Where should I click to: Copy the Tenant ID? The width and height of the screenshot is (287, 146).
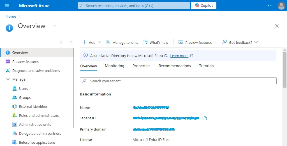tap(205, 118)
